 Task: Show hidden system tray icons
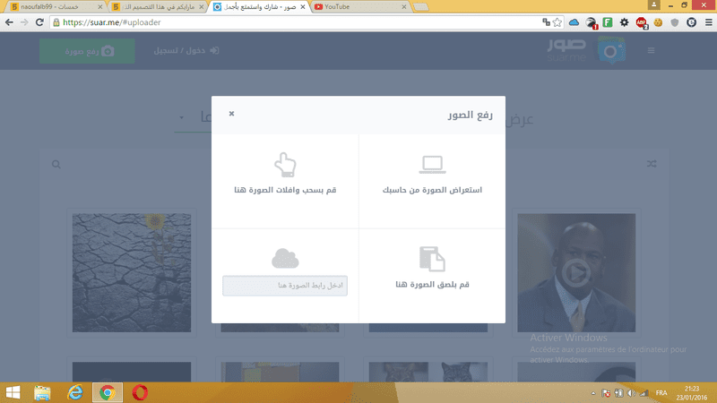pos(593,393)
